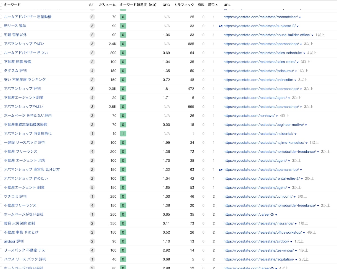Open the dropdown arrow after sales-schedule URL
Screen dimensions: 337x269
click(x=304, y=53)
